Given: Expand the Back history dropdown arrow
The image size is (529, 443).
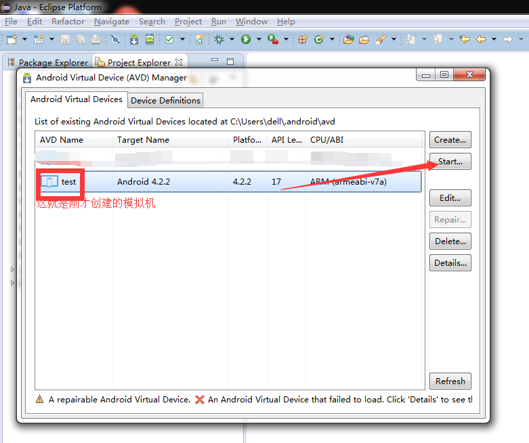Looking at the screenshot, I should (x=494, y=39).
